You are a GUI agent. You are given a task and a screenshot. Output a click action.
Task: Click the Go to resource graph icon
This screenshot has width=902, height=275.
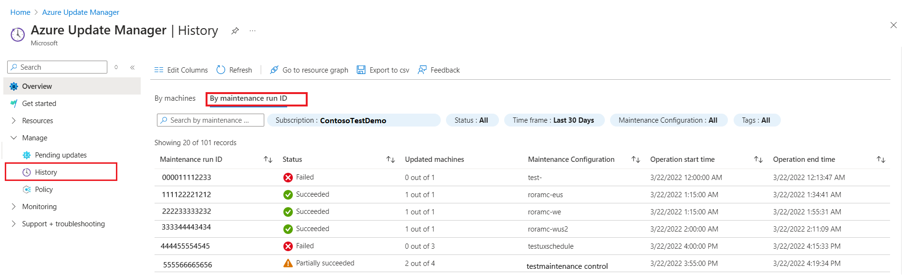274,70
